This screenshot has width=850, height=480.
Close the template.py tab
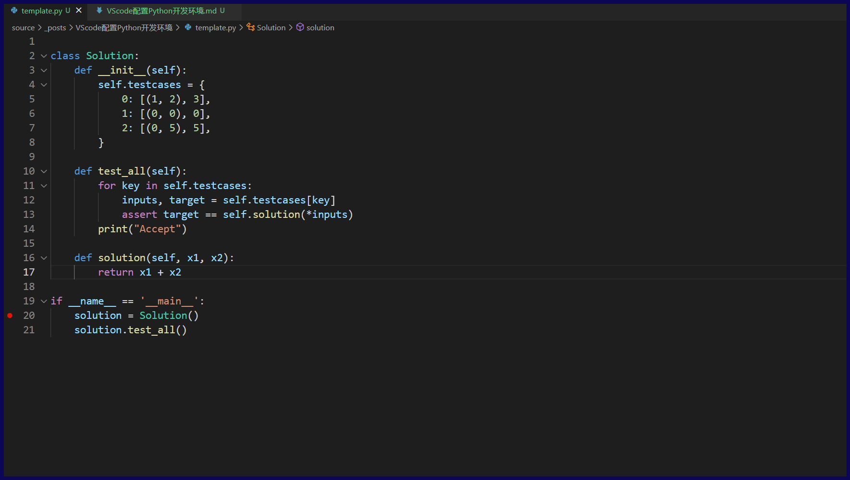[x=79, y=11]
